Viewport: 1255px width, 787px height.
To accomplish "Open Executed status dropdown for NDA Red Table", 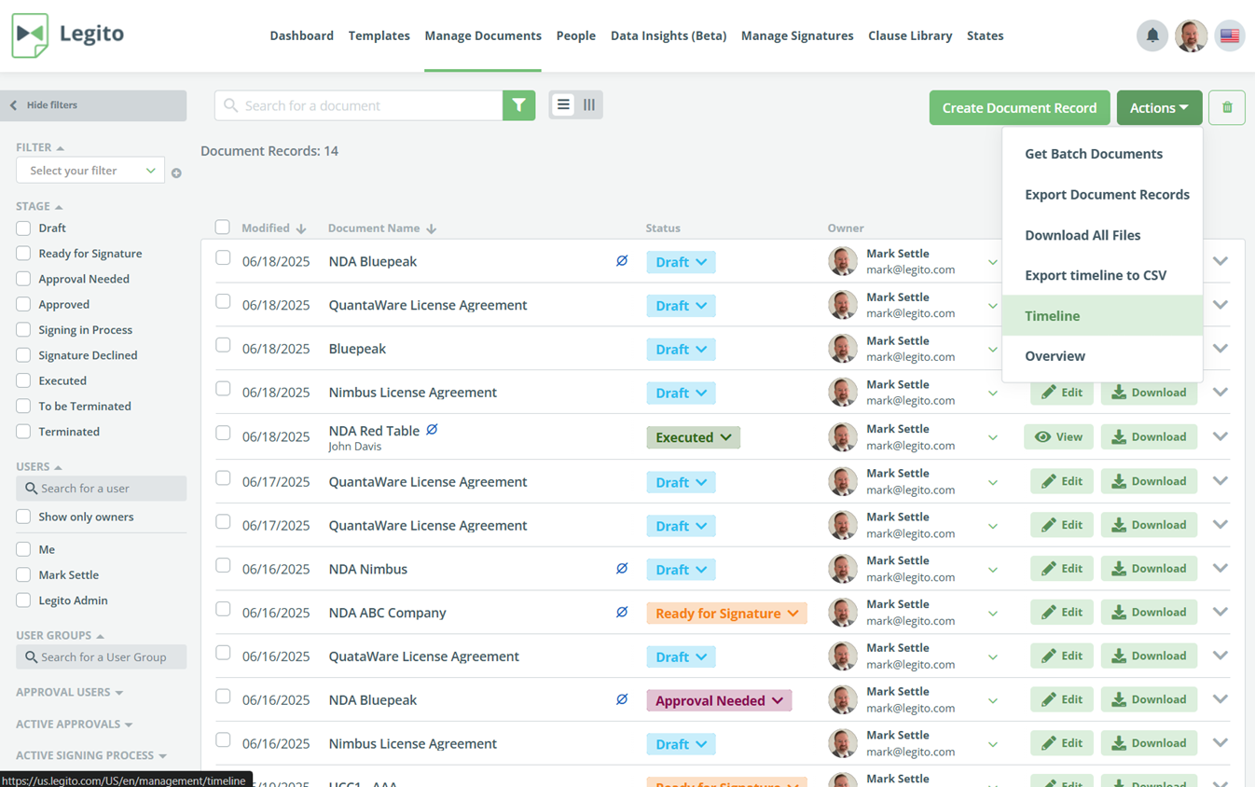I will (693, 437).
